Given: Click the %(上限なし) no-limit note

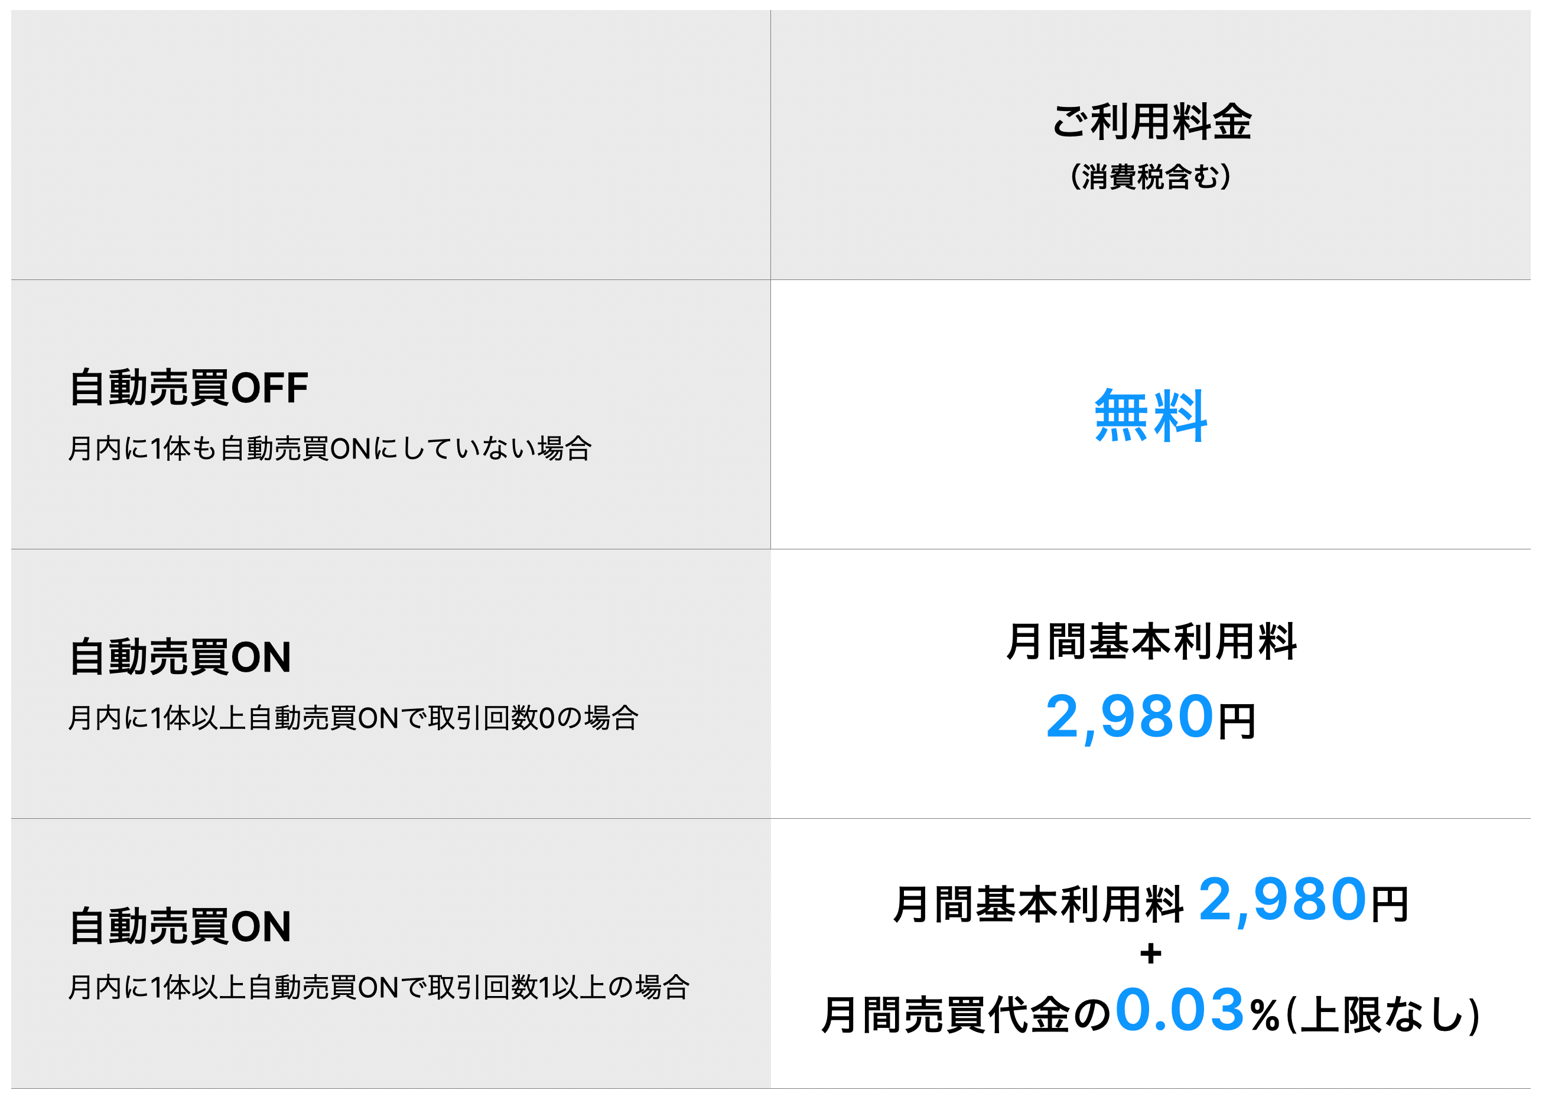Looking at the screenshot, I should (1364, 1015).
